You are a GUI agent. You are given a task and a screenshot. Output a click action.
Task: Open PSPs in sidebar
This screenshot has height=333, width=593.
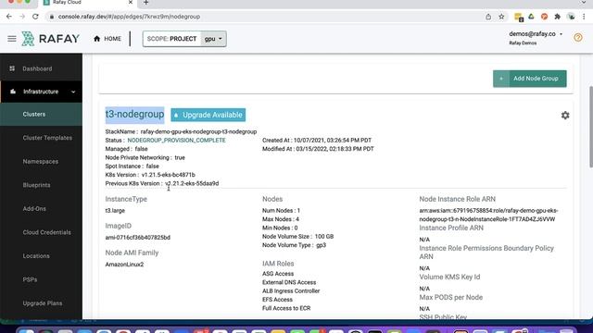30,279
